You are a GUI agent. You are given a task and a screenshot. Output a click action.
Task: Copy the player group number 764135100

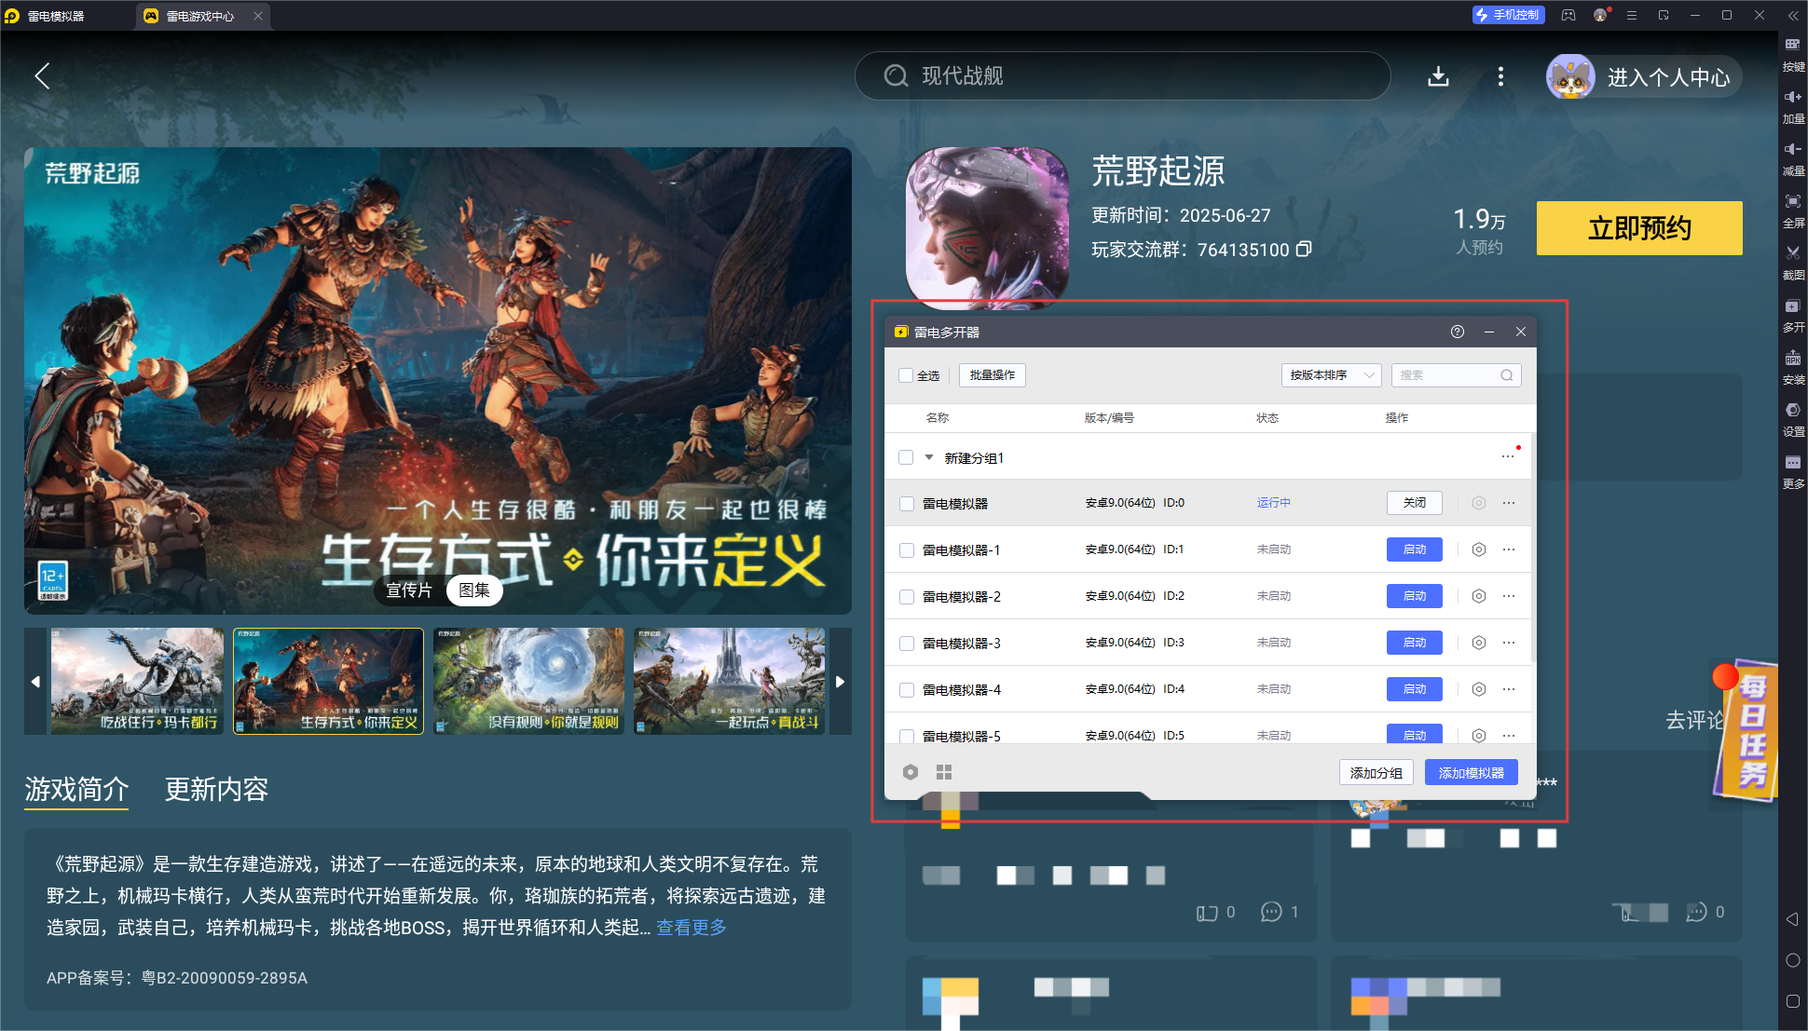click(1304, 249)
